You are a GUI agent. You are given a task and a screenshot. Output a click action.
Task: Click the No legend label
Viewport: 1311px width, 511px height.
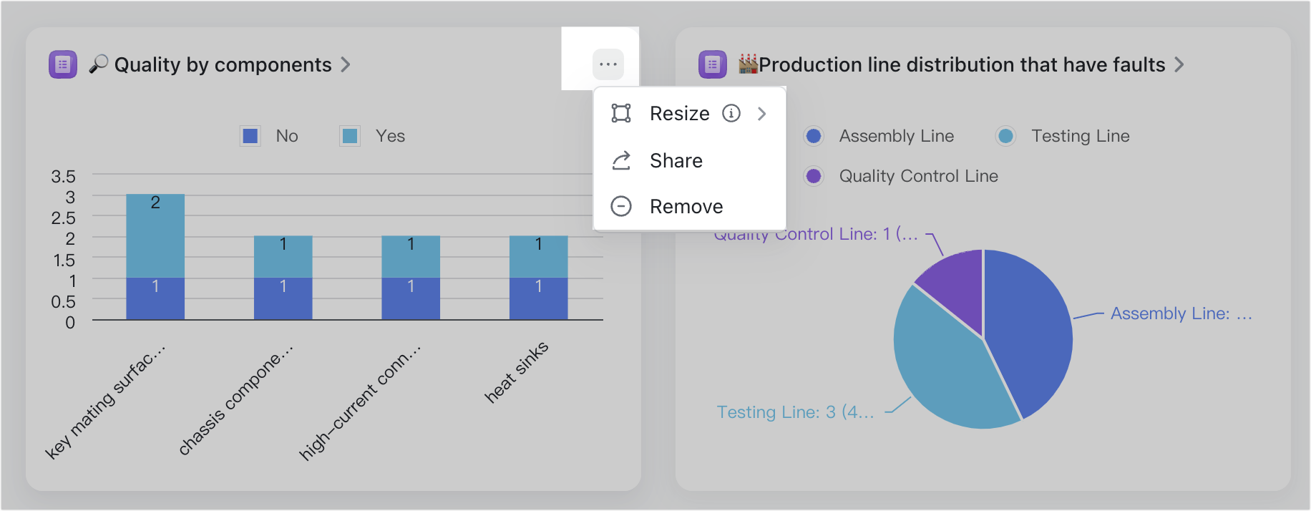tap(287, 136)
